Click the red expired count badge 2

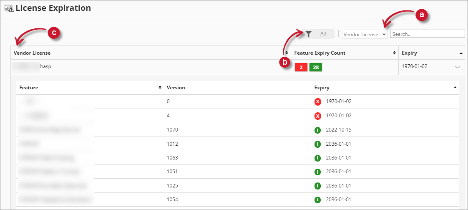pyautogui.click(x=301, y=68)
